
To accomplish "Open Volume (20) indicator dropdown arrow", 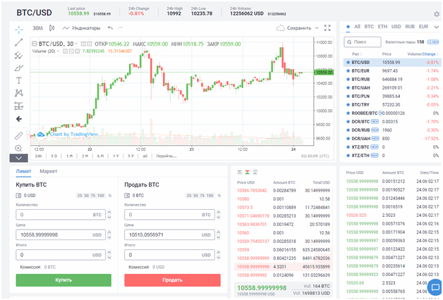I will (59, 51).
